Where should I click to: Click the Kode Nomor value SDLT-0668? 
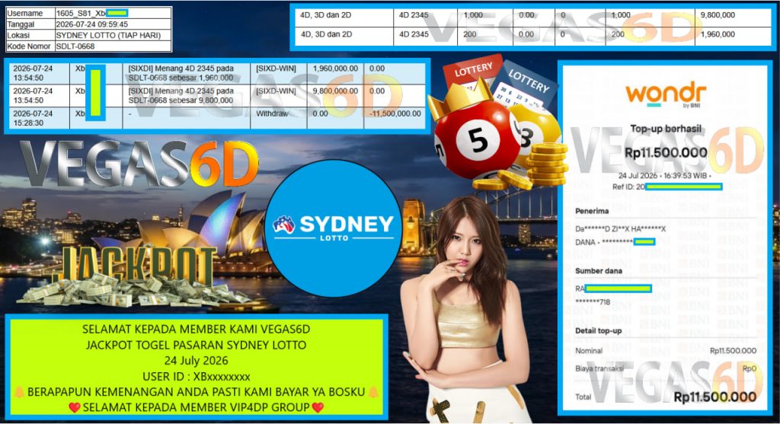click(75, 46)
